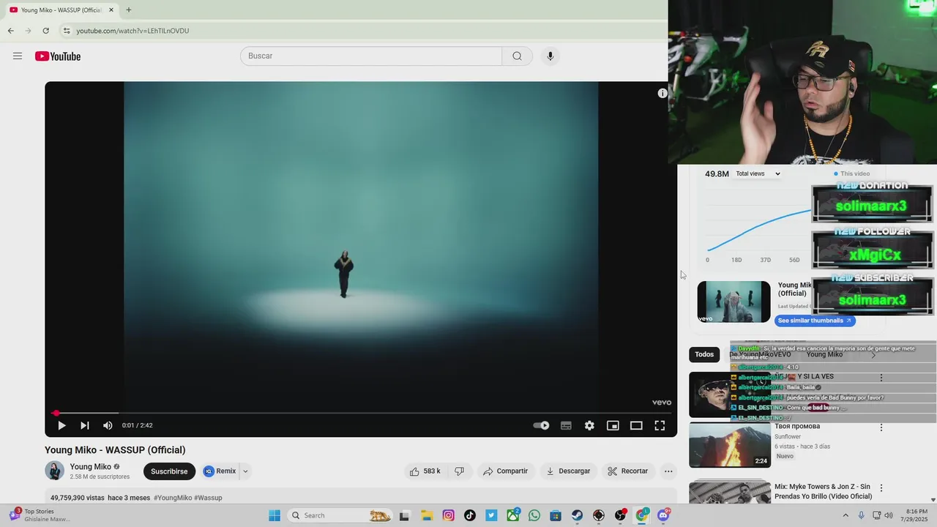This screenshot has height=527, width=937.
Task: Open File Explorer from the taskbar
Action: coord(427,515)
